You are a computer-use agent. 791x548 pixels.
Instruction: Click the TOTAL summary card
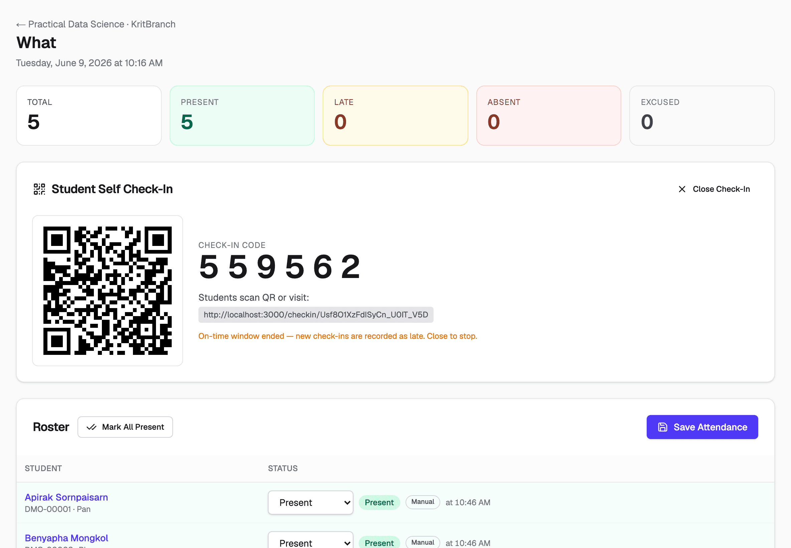coord(89,116)
